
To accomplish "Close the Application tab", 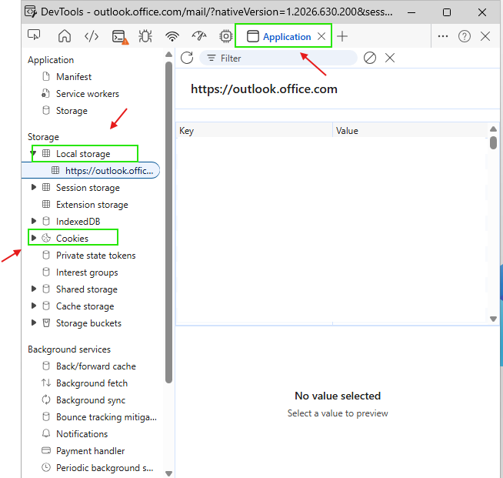I will point(321,36).
